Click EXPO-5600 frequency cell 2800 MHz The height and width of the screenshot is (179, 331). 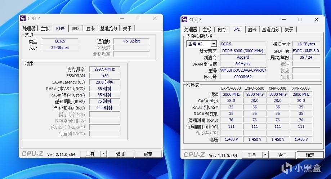255,94
